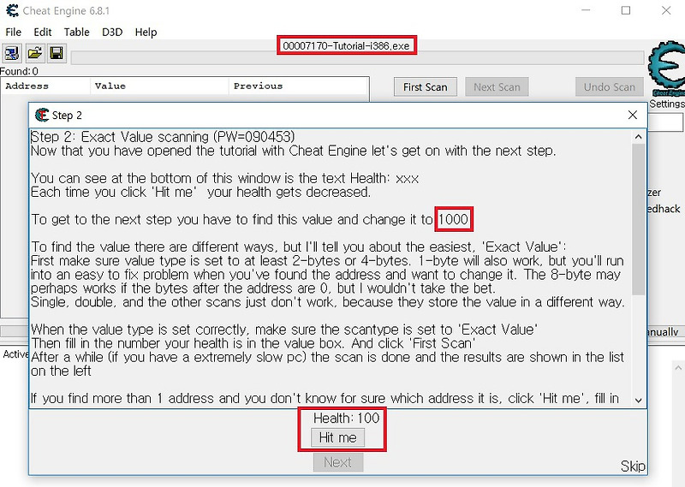Click the Undo Scan button
This screenshot has width=685, height=487.
pyautogui.click(x=610, y=87)
